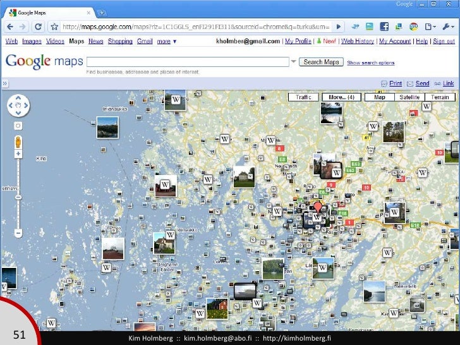Screen dimensions: 460x345
Task: Pan the map up with the top arrow
Action: [x=18, y=98]
